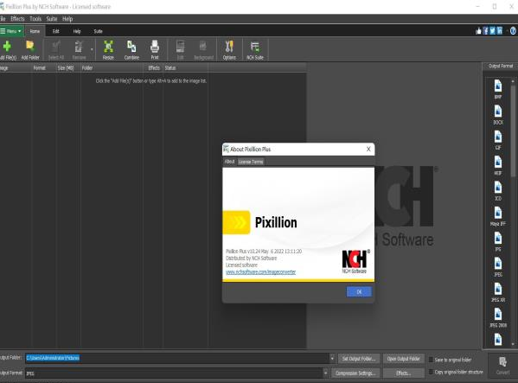
Task: Switch to License Terms tab in About dialog
Action: point(251,162)
